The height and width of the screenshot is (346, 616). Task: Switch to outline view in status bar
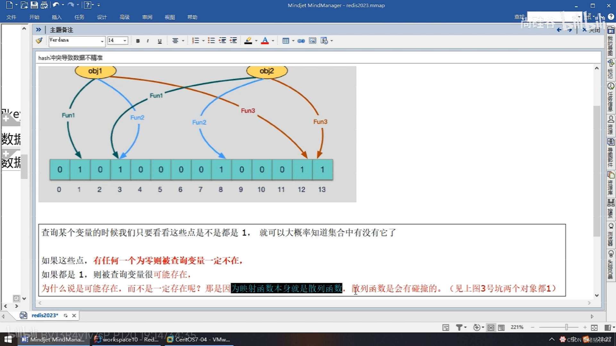click(x=501, y=327)
